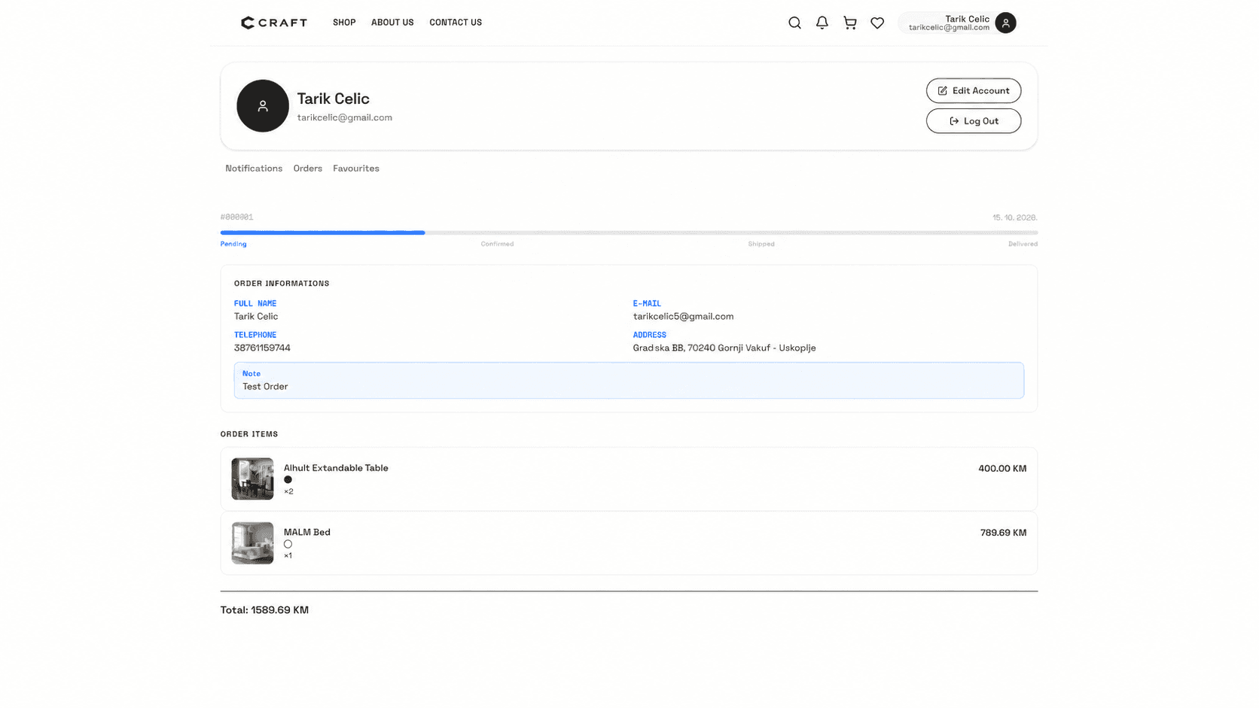Click email tarikcelic5@gmail.com in order info
The width and height of the screenshot is (1259, 708).
point(683,317)
